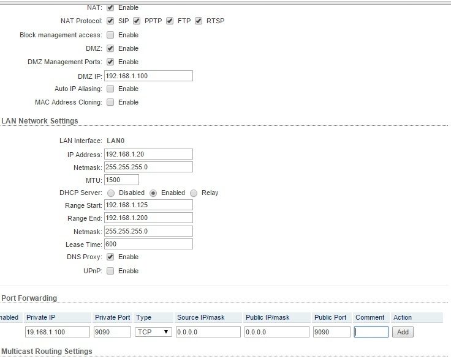Click the Comment input field
This screenshot has width=451, height=357.
click(371, 332)
